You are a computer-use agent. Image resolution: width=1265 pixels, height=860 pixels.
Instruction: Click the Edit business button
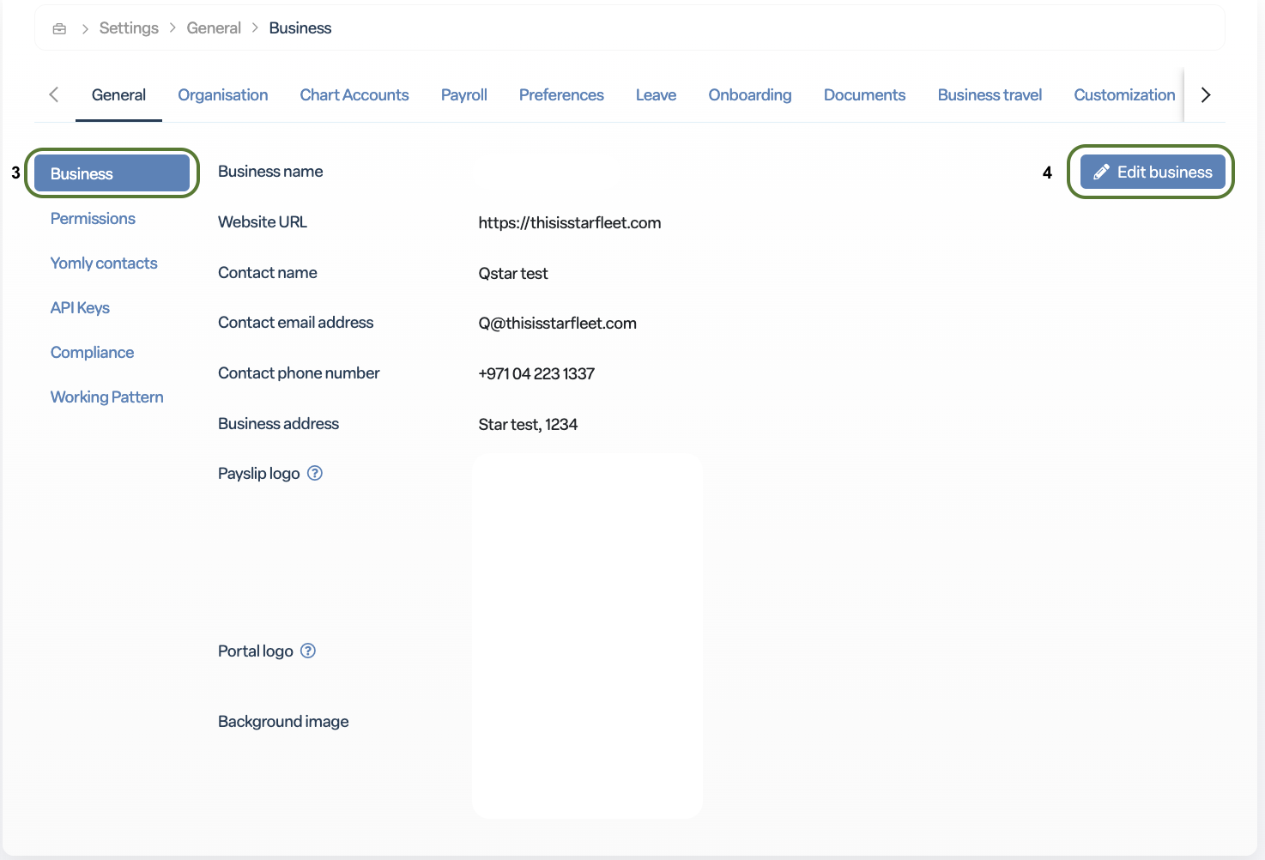(x=1153, y=172)
